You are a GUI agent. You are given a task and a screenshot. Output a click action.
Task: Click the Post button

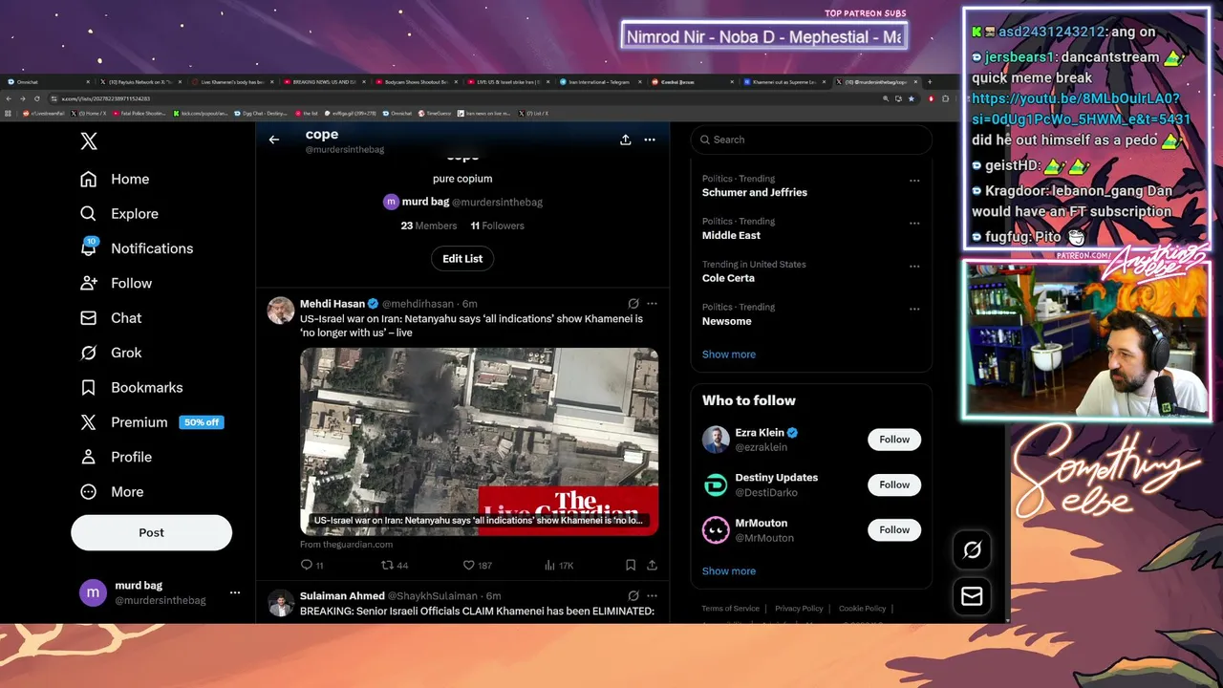click(x=151, y=532)
